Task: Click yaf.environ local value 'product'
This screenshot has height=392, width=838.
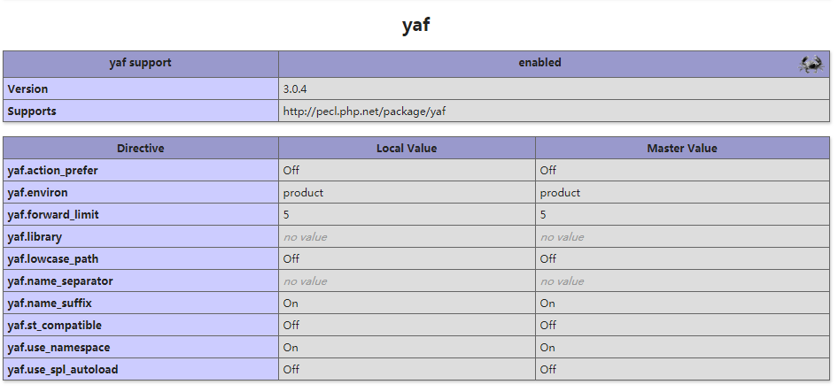Action: point(303,193)
